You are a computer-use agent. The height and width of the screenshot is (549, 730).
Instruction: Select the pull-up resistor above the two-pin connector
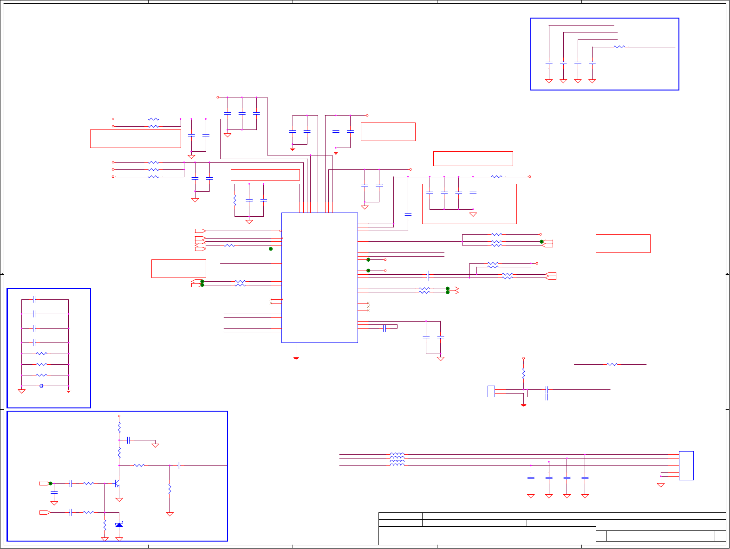pos(523,374)
